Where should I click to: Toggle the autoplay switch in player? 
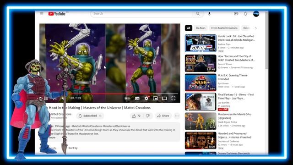[128, 98]
